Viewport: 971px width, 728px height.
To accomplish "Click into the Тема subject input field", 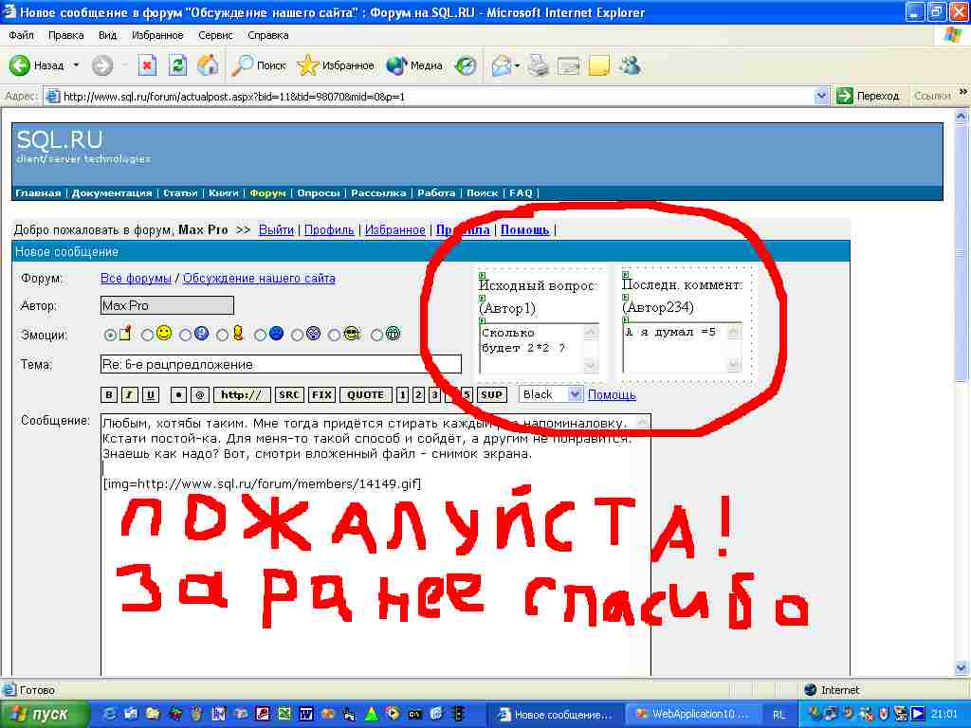I will [x=281, y=364].
